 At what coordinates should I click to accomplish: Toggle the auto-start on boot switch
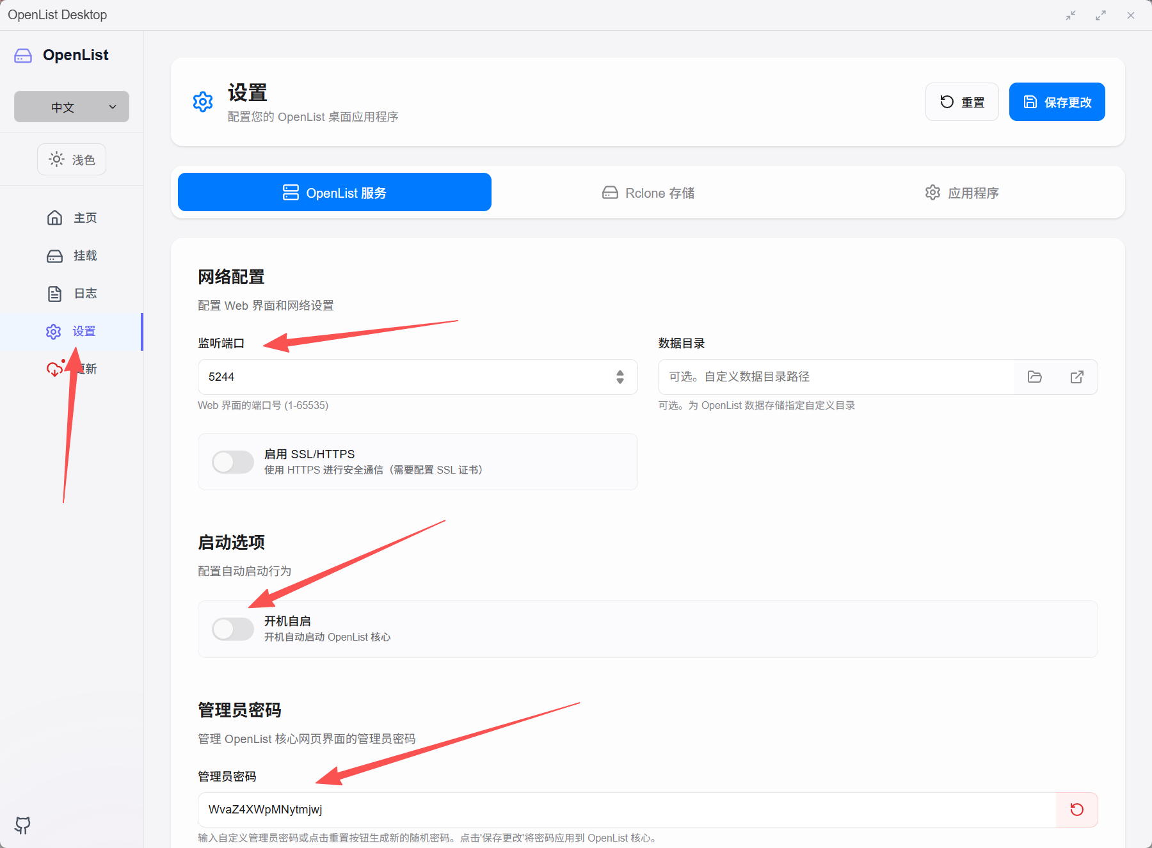click(233, 629)
